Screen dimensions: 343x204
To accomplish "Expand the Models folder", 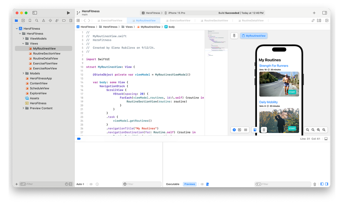I will [23, 73].
